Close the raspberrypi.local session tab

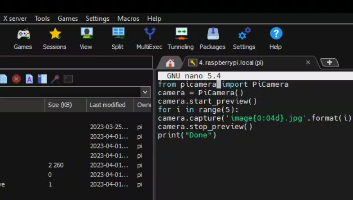coord(308,62)
